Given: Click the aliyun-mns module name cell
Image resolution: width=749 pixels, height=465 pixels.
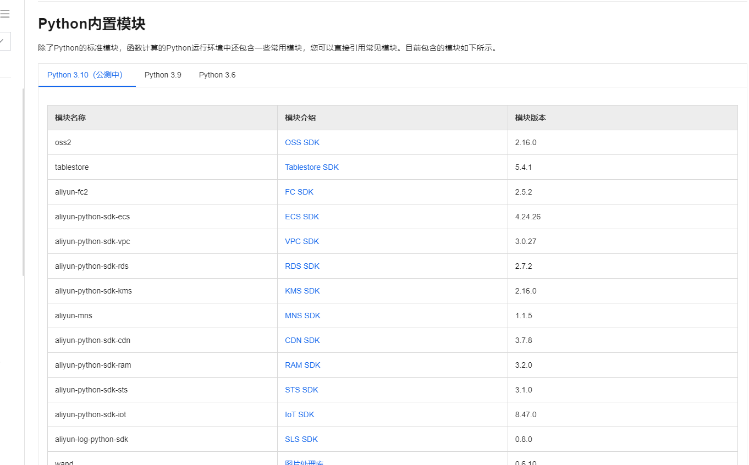Looking at the screenshot, I should click(163, 315).
